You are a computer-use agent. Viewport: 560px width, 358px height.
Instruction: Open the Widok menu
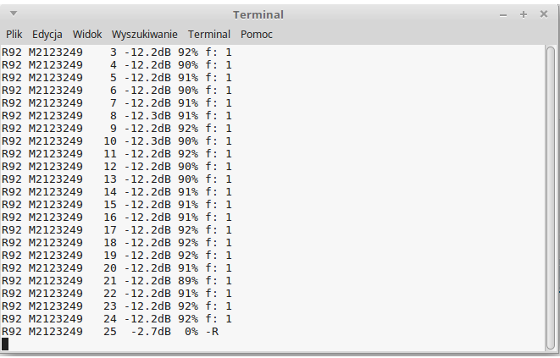click(x=87, y=34)
